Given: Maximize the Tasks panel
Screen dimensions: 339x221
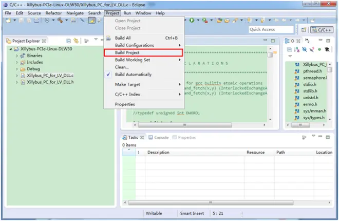Looking at the screenshot, I should coord(328,137).
